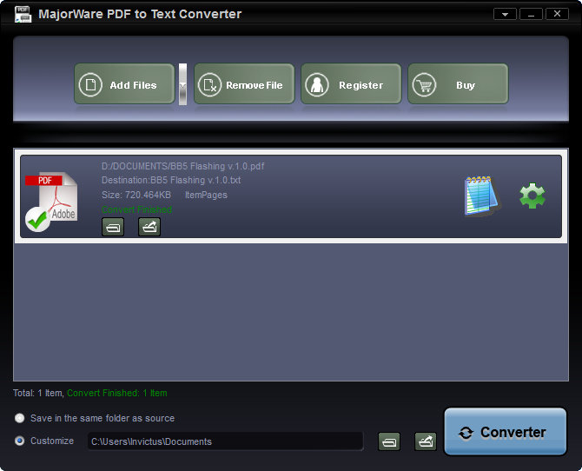
Task: Open settings gear for BB5 Flashing item
Action: (x=532, y=196)
